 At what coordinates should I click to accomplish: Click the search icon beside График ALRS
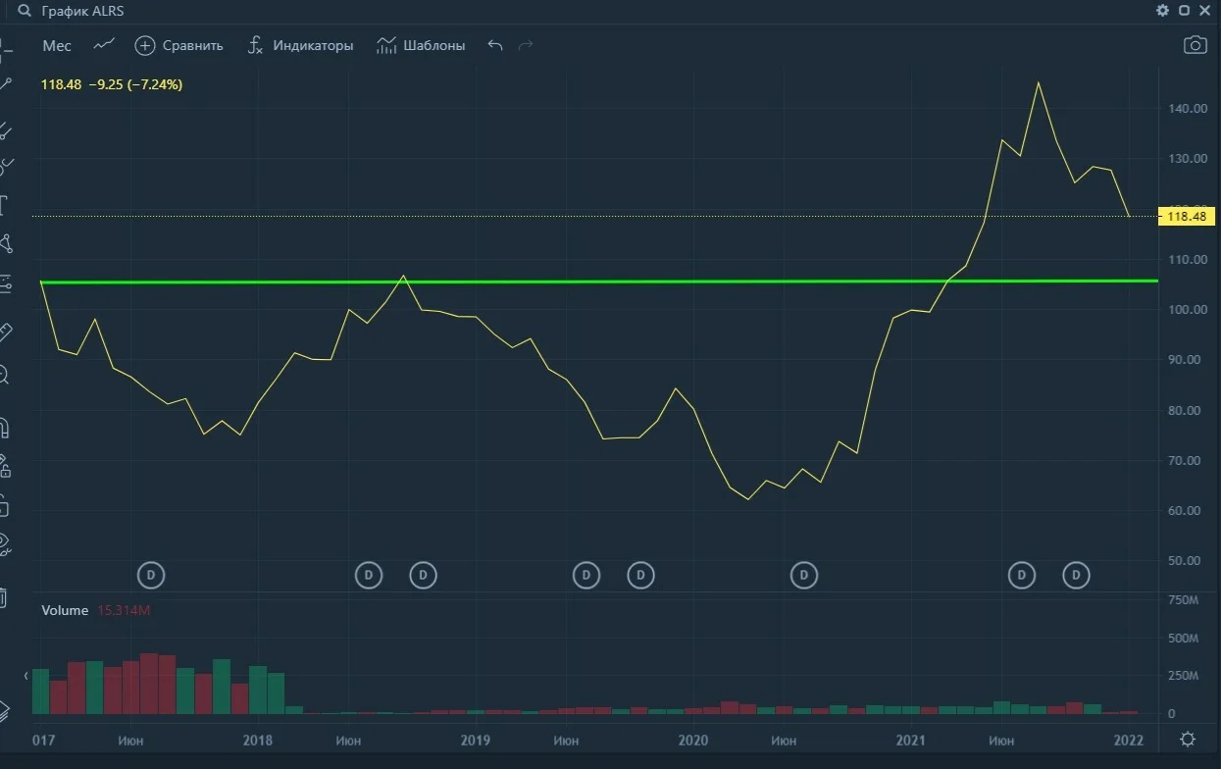[x=25, y=11]
